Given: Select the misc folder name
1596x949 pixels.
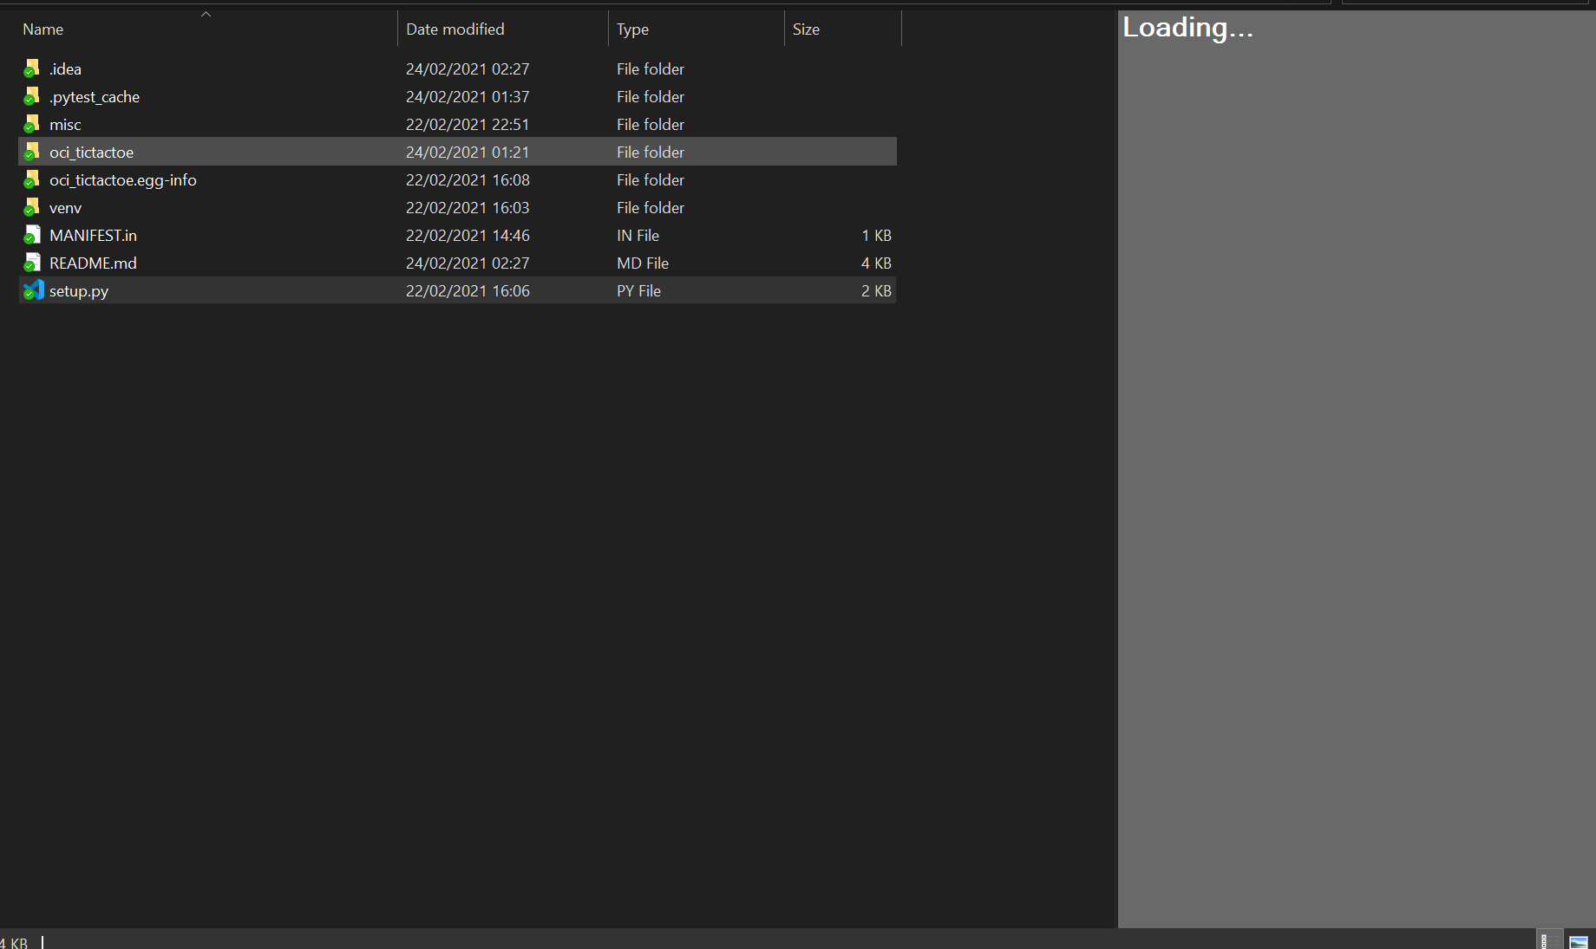Looking at the screenshot, I should pos(65,124).
